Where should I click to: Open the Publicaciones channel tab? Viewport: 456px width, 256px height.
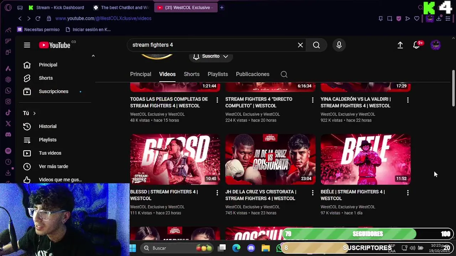pyautogui.click(x=252, y=74)
